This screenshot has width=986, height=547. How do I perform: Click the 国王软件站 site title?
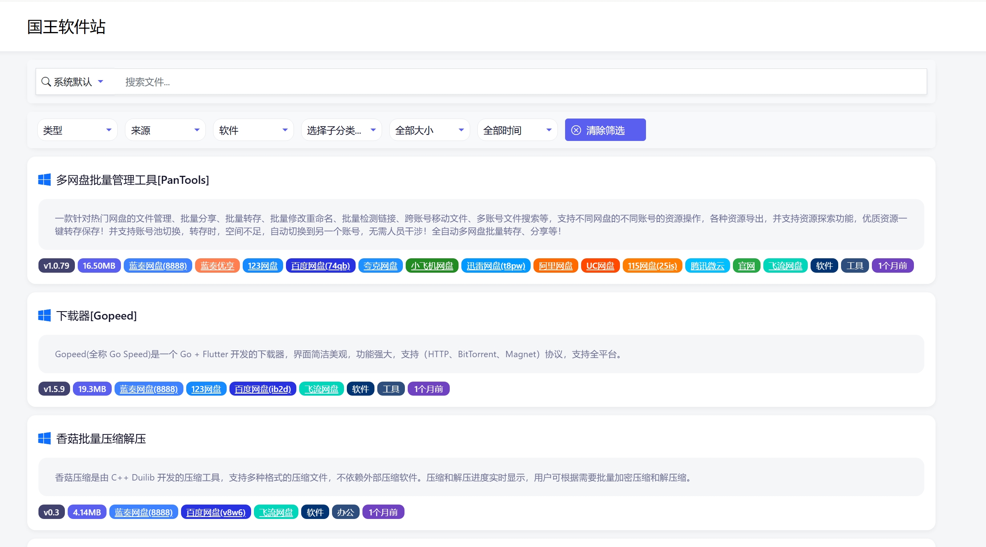(x=66, y=27)
